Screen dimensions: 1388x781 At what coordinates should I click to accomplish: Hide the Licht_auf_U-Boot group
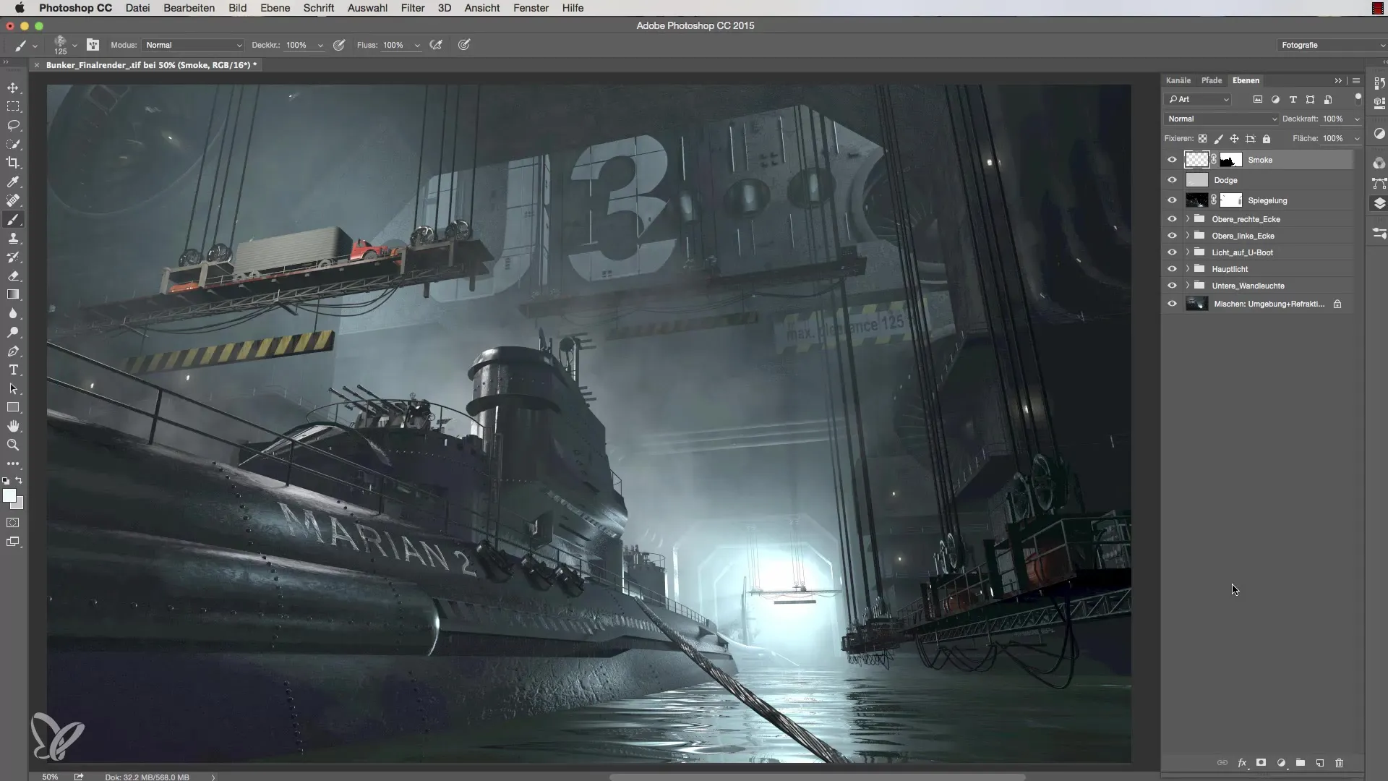[x=1172, y=252]
